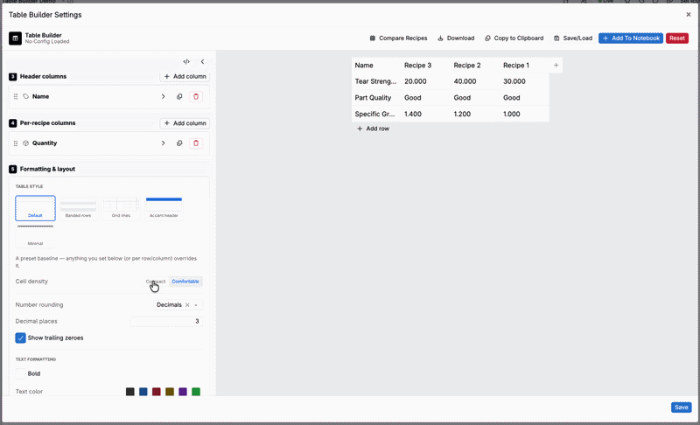Close the Table Builder Settings dialog
The image size is (700, 425).
(689, 15)
